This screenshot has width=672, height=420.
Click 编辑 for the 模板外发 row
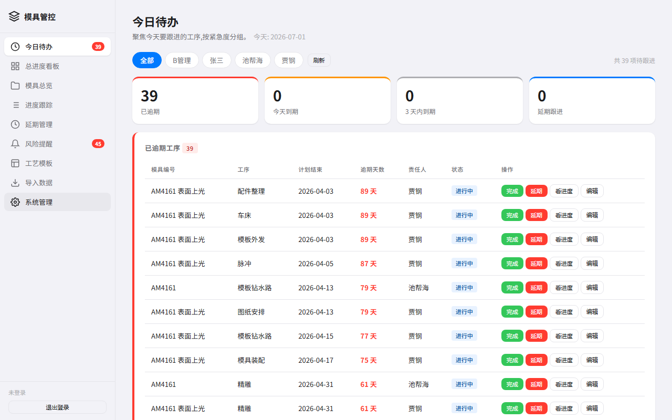[592, 239]
